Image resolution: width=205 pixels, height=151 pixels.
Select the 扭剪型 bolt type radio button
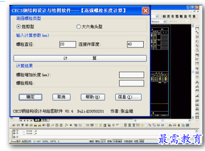pyautogui.click(x=18, y=27)
